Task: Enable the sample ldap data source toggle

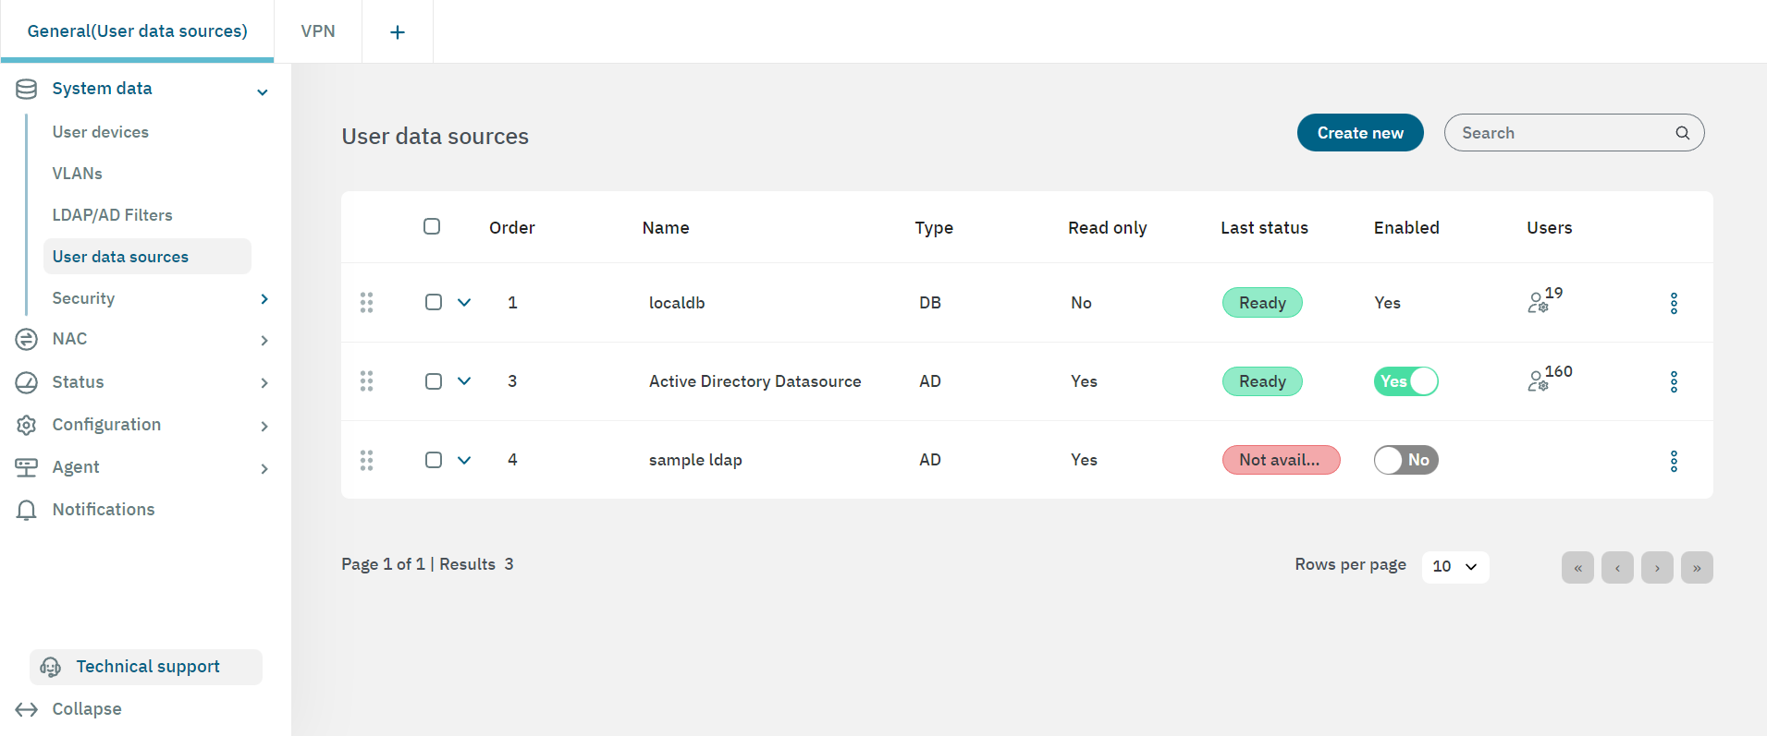Action: 1405,460
